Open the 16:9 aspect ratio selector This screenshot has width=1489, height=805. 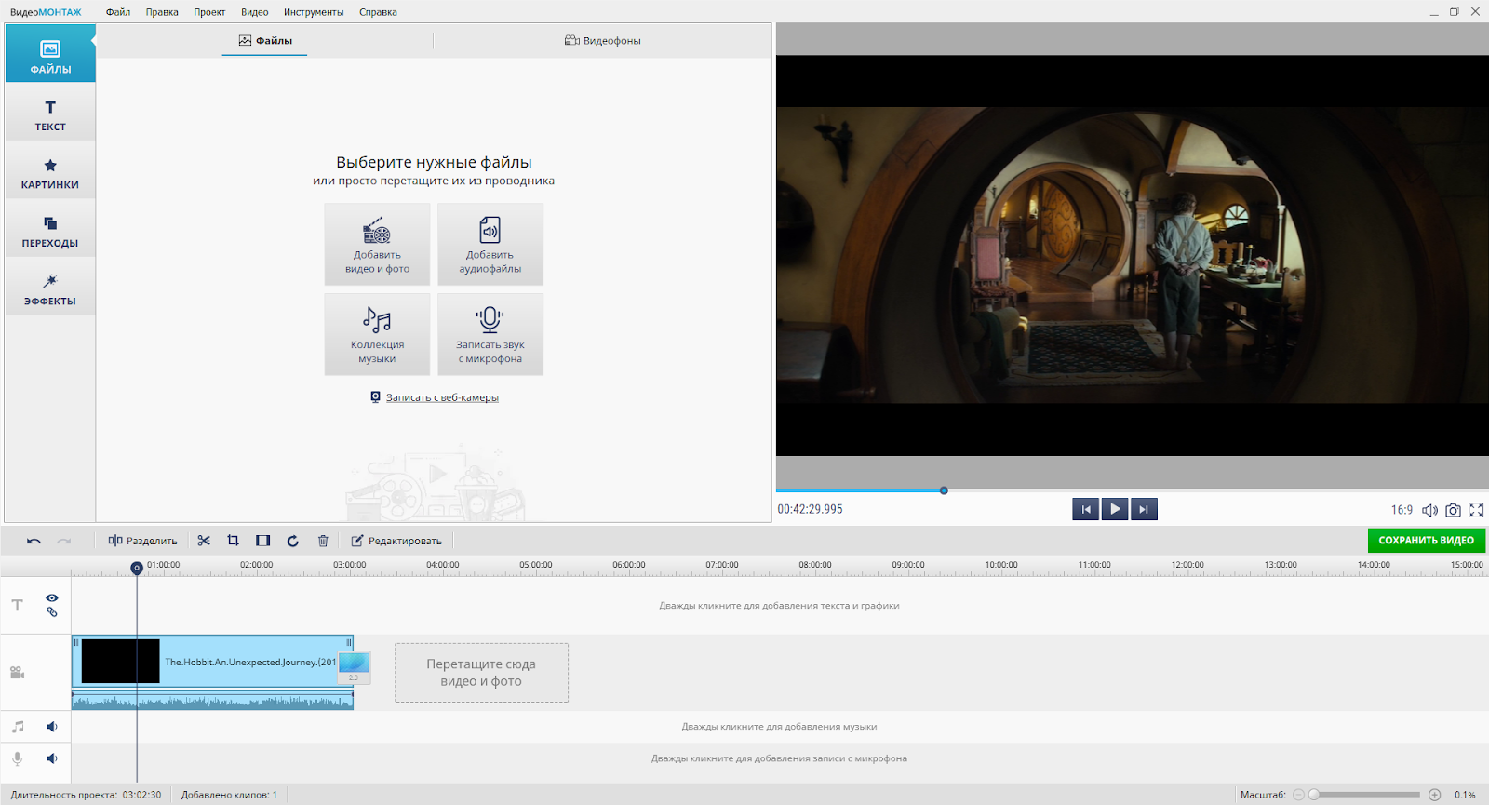1402,510
